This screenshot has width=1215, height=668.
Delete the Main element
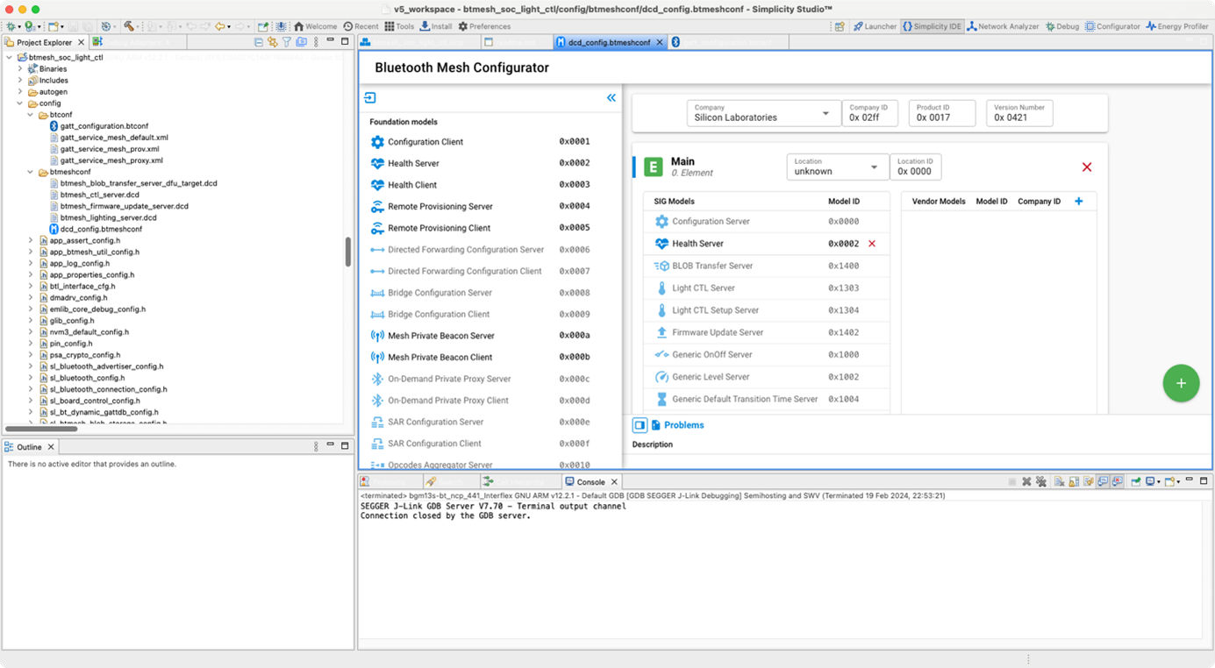[1087, 167]
